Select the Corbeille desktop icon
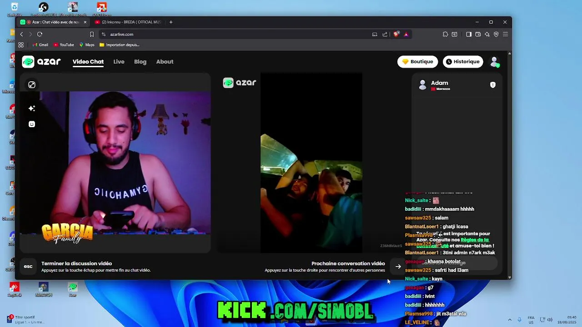Viewport: 582px width, 327px height. click(x=14, y=9)
